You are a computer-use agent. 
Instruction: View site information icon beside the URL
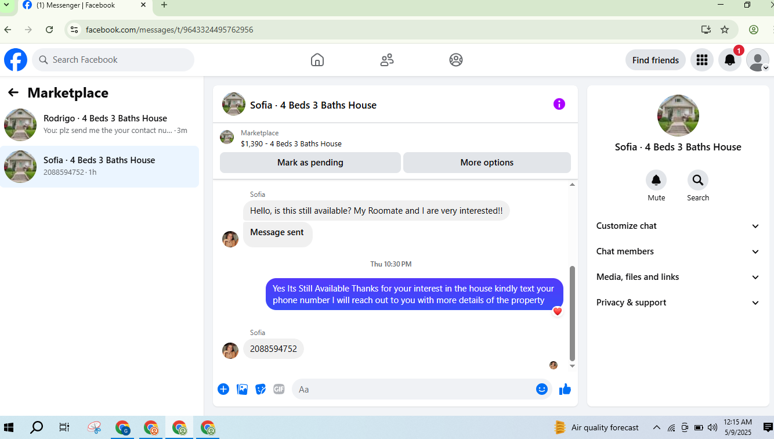pos(73,30)
